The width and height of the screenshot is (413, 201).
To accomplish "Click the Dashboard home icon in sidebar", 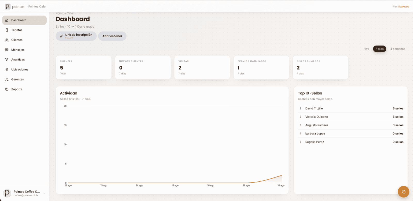I will point(7,20).
